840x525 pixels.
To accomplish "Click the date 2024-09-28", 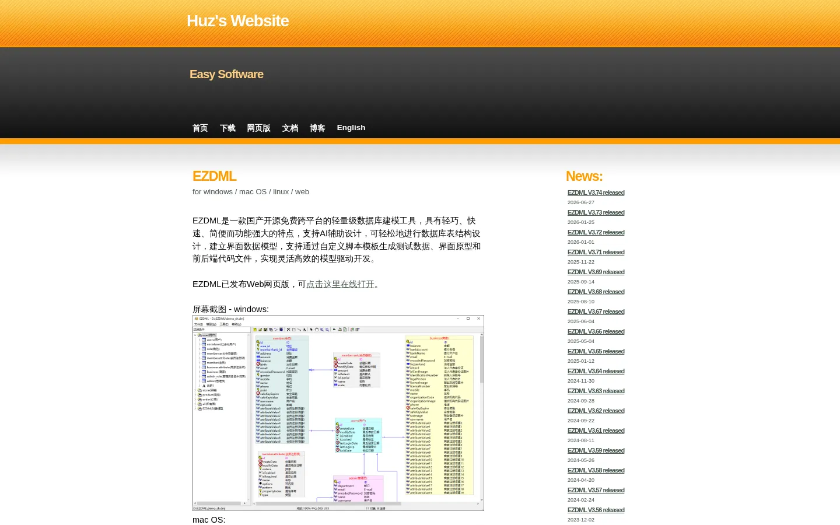I will (x=581, y=401).
